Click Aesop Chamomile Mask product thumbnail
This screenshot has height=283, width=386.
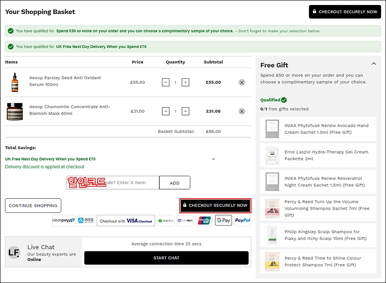tap(15, 111)
